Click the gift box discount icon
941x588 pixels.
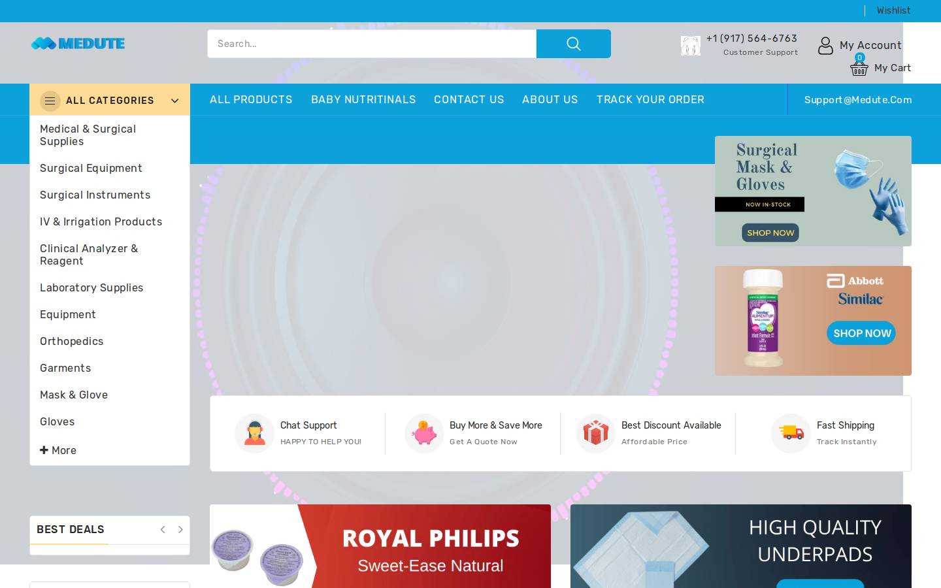pyautogui.click(x=595, y=433)
